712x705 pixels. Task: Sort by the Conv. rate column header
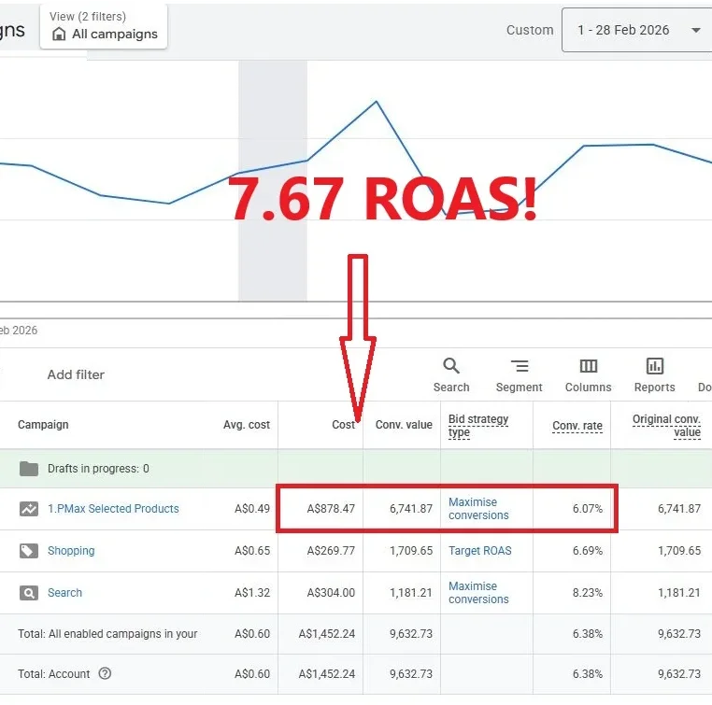coord(577,426)
